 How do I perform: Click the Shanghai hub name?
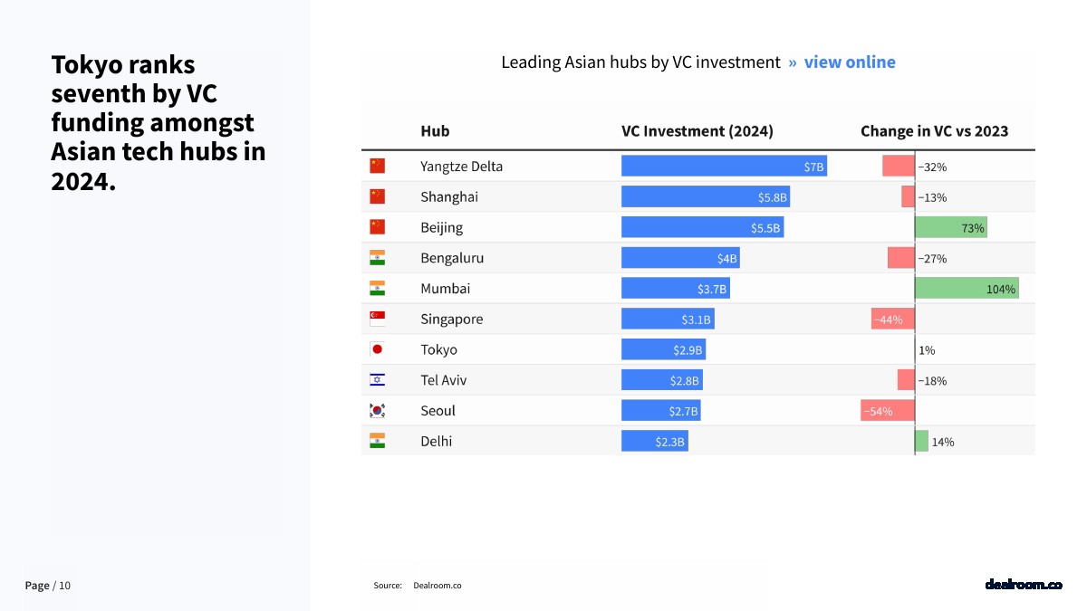(x=449, y=196)
